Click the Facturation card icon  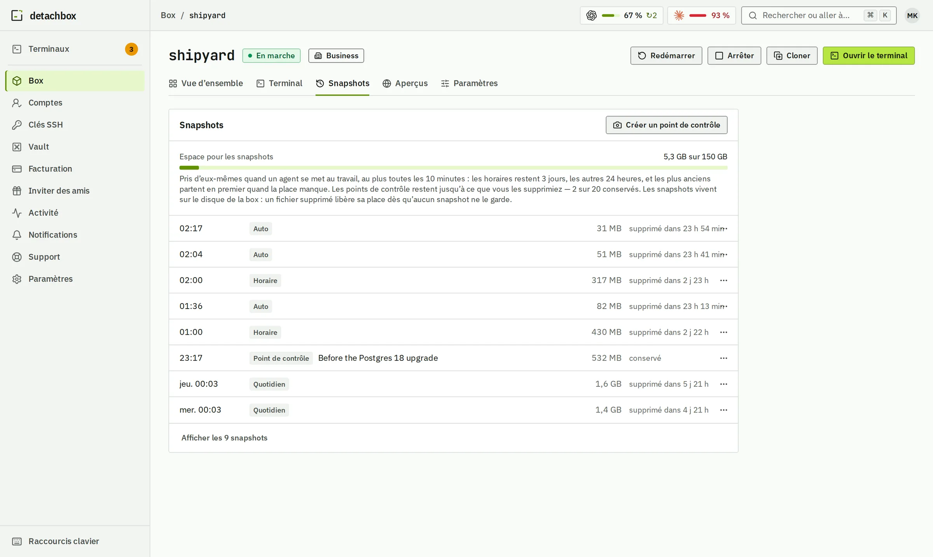coord(17,169)
